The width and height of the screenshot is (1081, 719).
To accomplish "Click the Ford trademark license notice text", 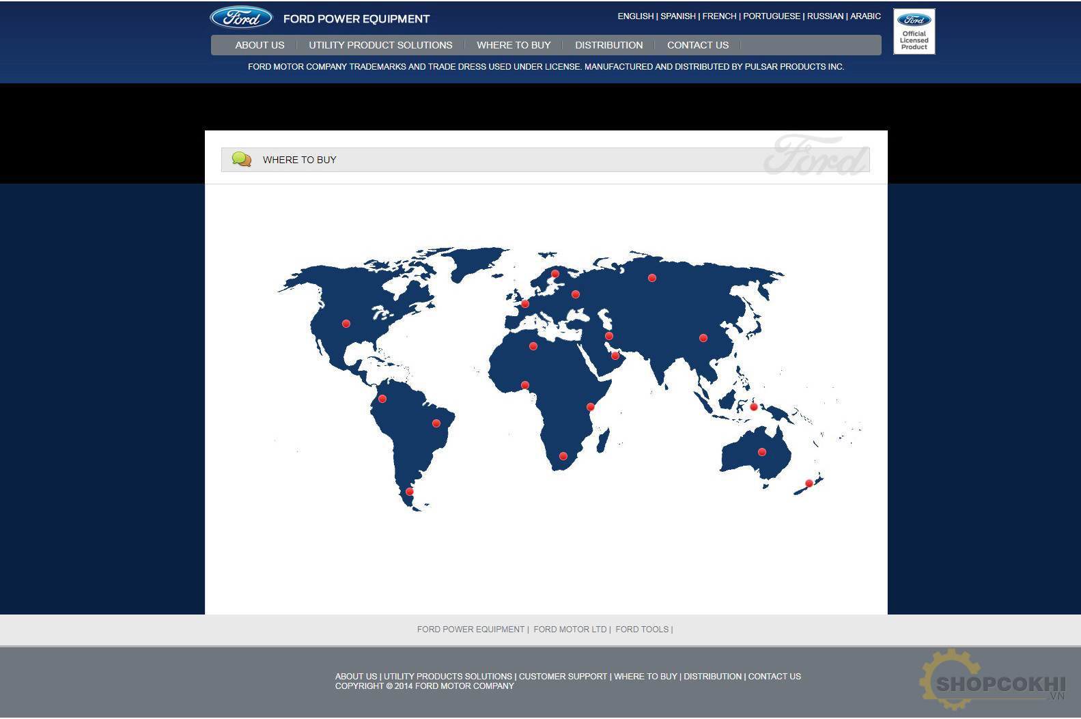I will [x=546, y=67].
